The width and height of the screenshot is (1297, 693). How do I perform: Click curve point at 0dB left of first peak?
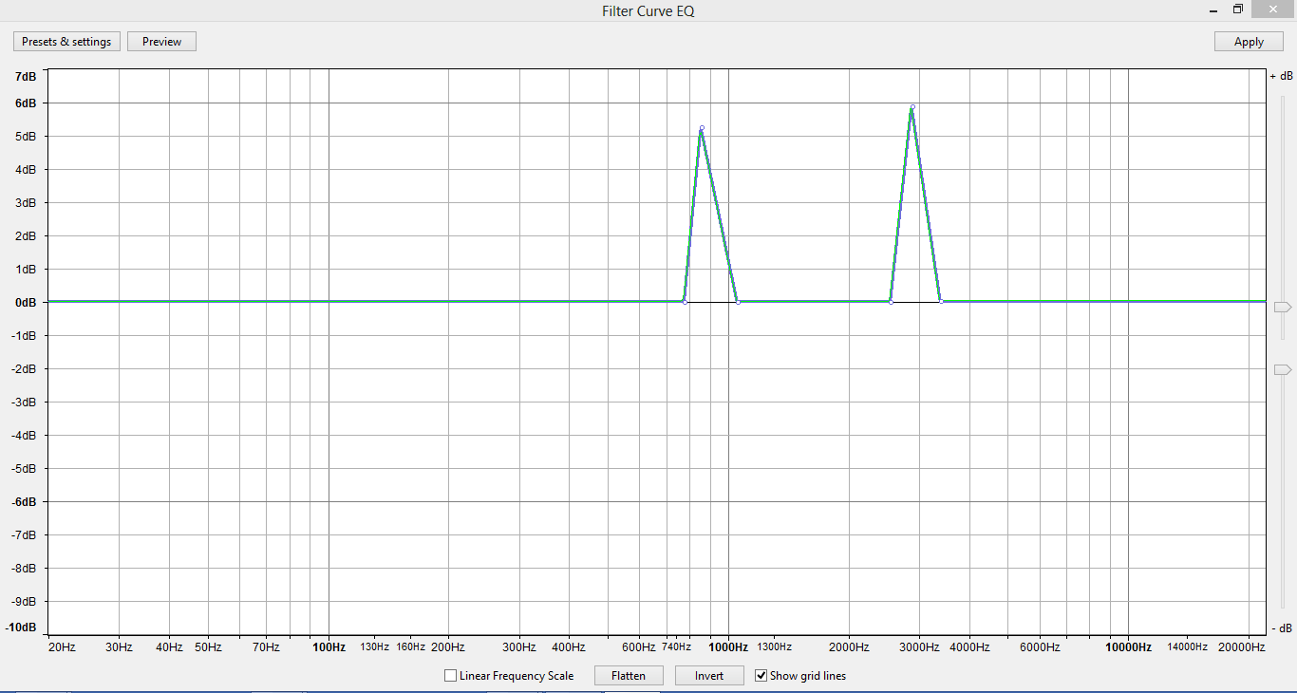[x=685, y=302]
